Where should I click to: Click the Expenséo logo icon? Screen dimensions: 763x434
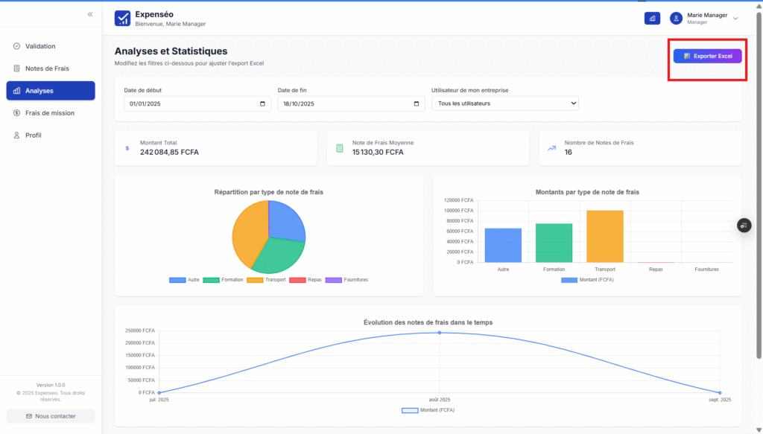point(122,19)
